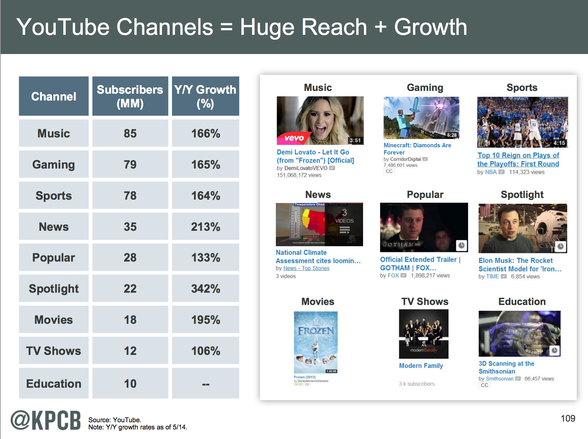This screenshot has height=439, width=588.
Task: Click the '3 k subscribers' text
Action: point(417,384)
